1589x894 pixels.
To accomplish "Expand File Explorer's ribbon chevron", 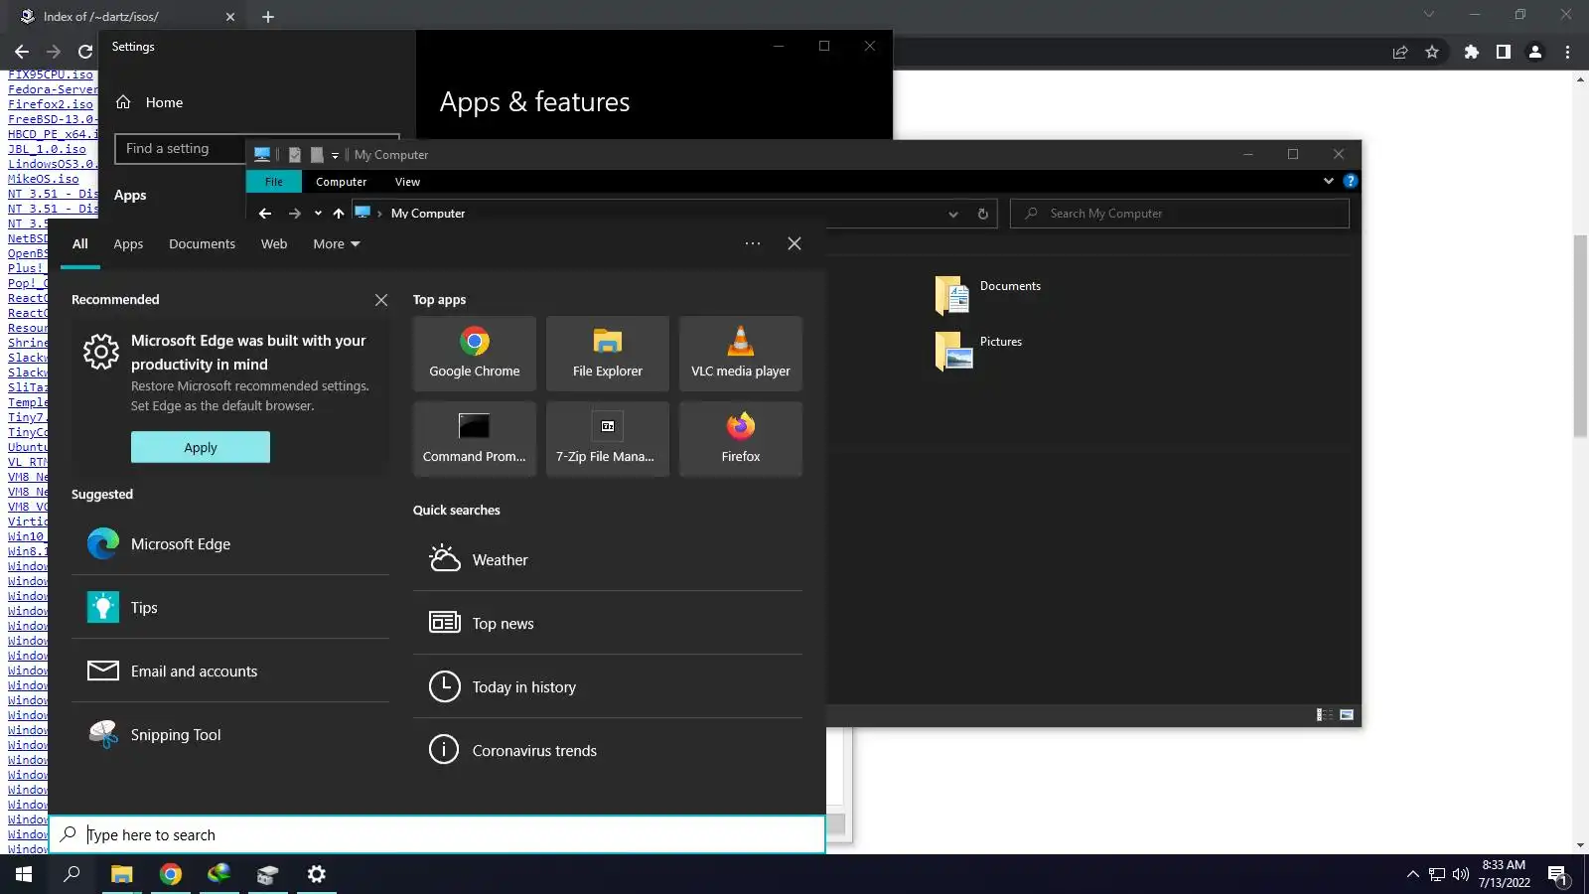I will (x=1329, y=181).
